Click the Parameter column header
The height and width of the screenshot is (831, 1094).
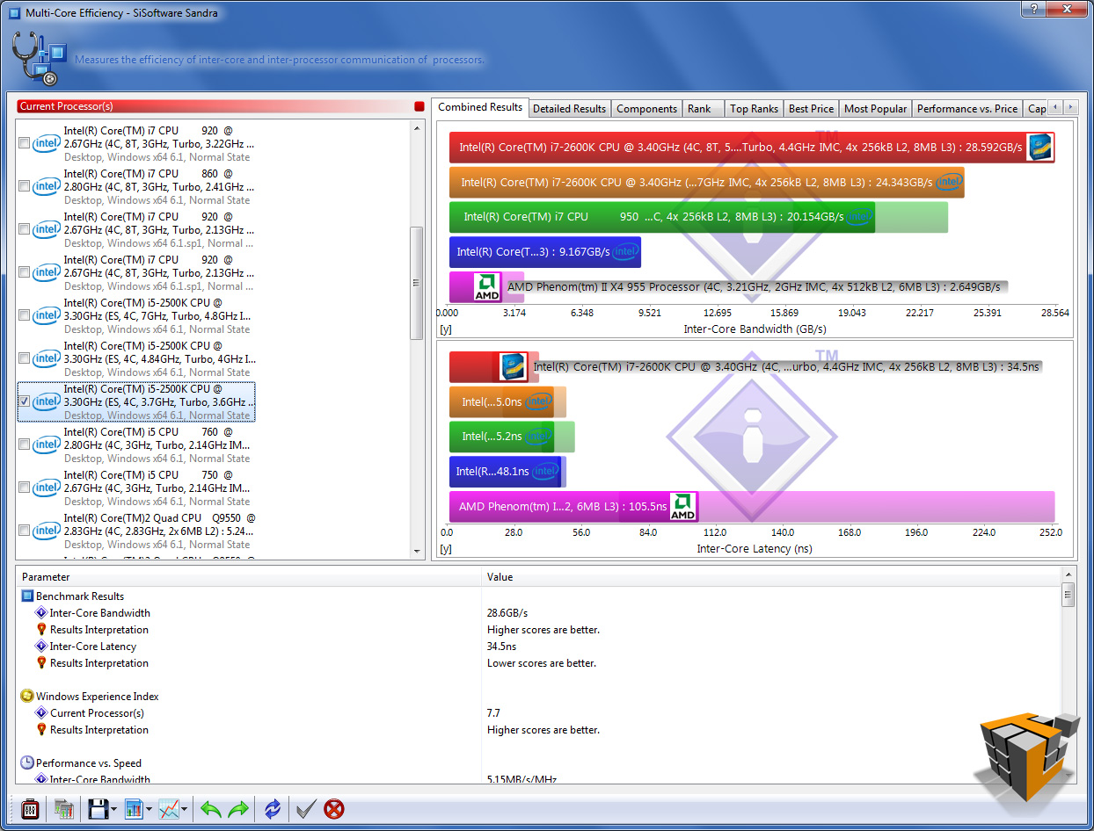click(x=248, y=577)
